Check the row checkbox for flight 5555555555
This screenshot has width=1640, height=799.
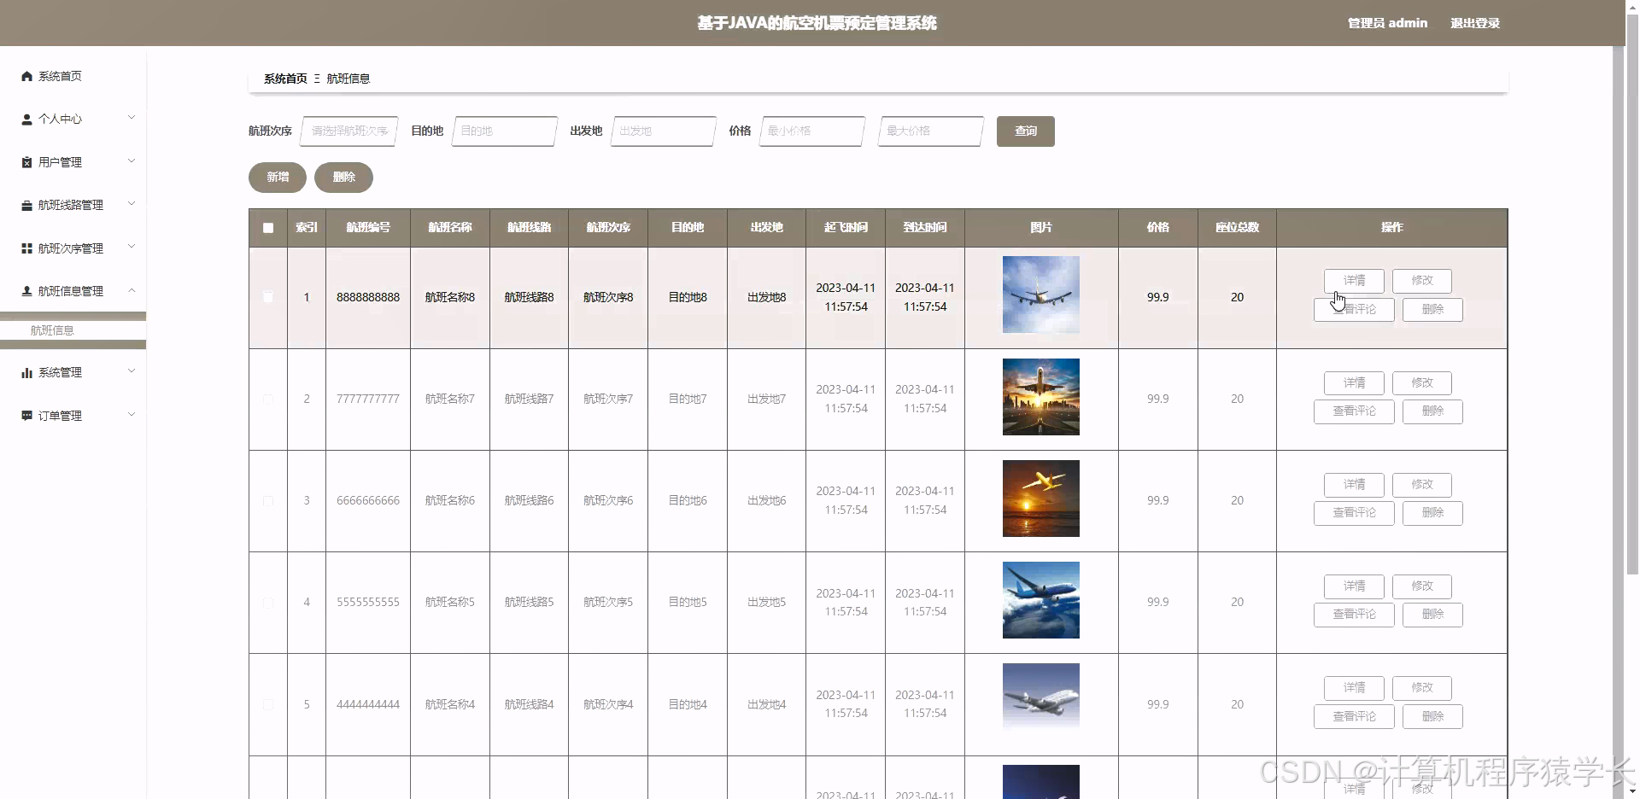(268, 603)
